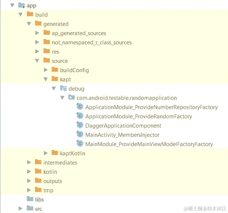Click the debug generated-sources folder icon
Viewport: 228px width, 213px height.
pos(63,88)
